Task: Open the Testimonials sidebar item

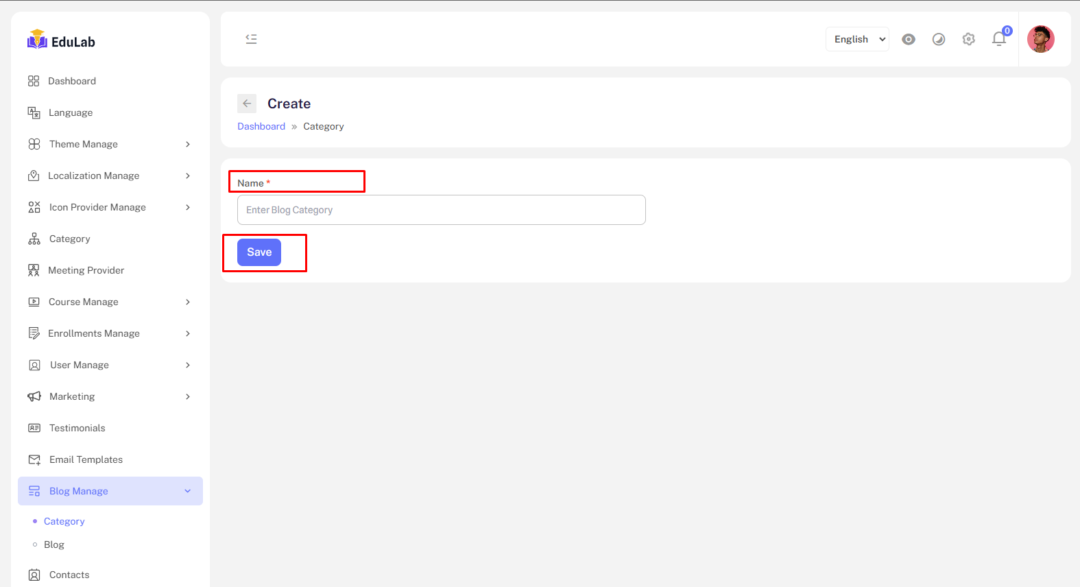Action: [77, 428]
